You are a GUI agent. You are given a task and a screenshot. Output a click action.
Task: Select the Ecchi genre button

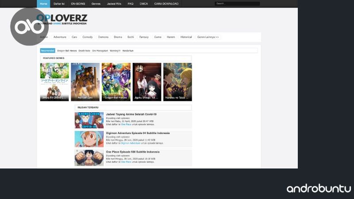[x=131, y=37]
